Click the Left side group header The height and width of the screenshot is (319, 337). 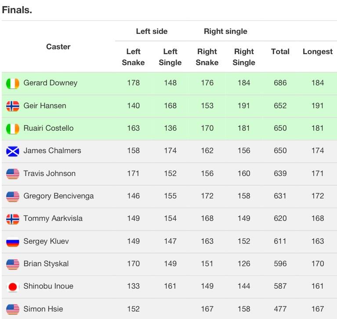click(152, 31)
